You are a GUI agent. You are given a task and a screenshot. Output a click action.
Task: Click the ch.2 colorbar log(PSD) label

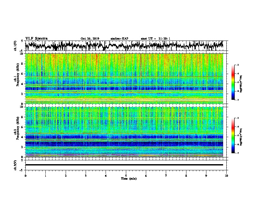[241, 137]
